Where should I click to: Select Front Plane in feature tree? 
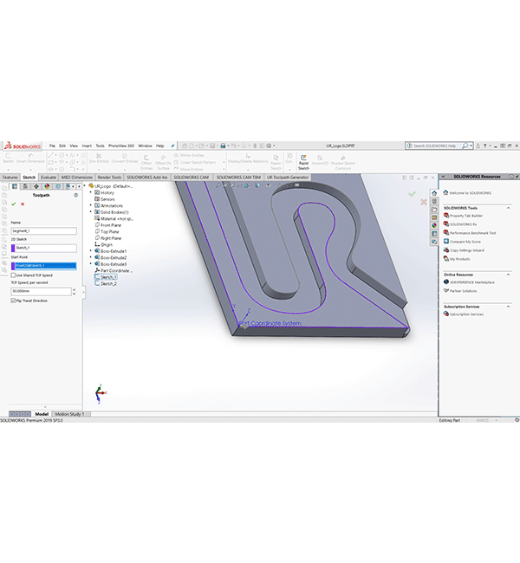tap(107, 225)
